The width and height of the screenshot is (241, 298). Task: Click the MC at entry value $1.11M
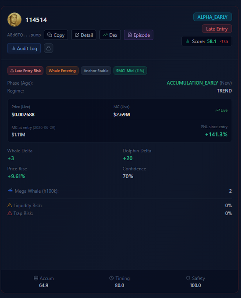click(x=18, y=135)
